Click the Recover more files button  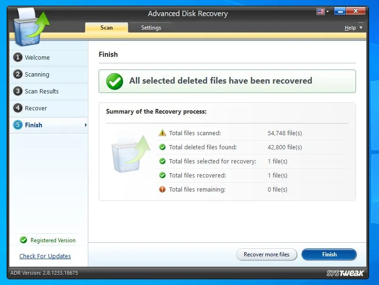click(266, 254)
